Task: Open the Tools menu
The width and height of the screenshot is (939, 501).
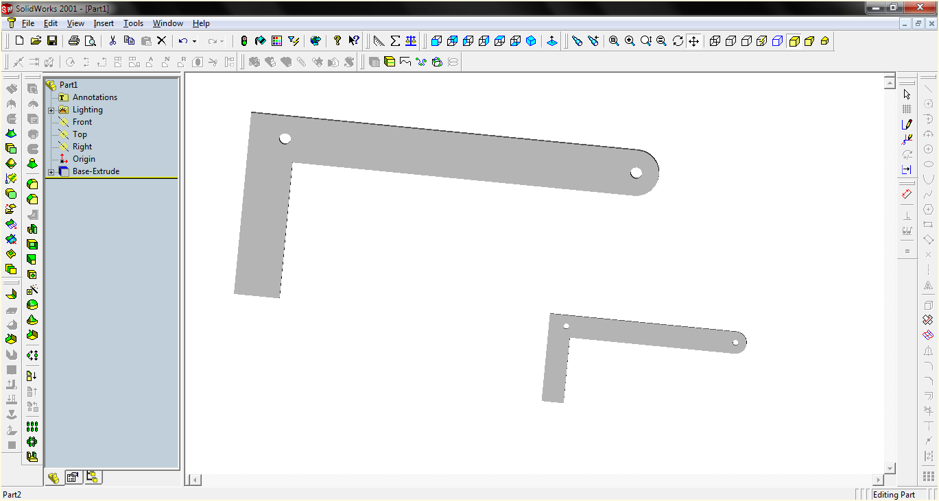Action: (133, 23)
